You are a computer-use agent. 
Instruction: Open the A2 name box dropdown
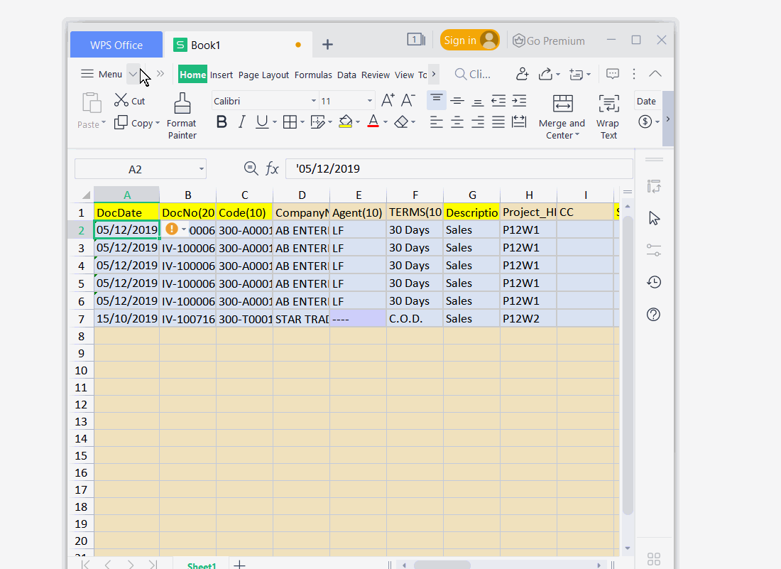202,169
